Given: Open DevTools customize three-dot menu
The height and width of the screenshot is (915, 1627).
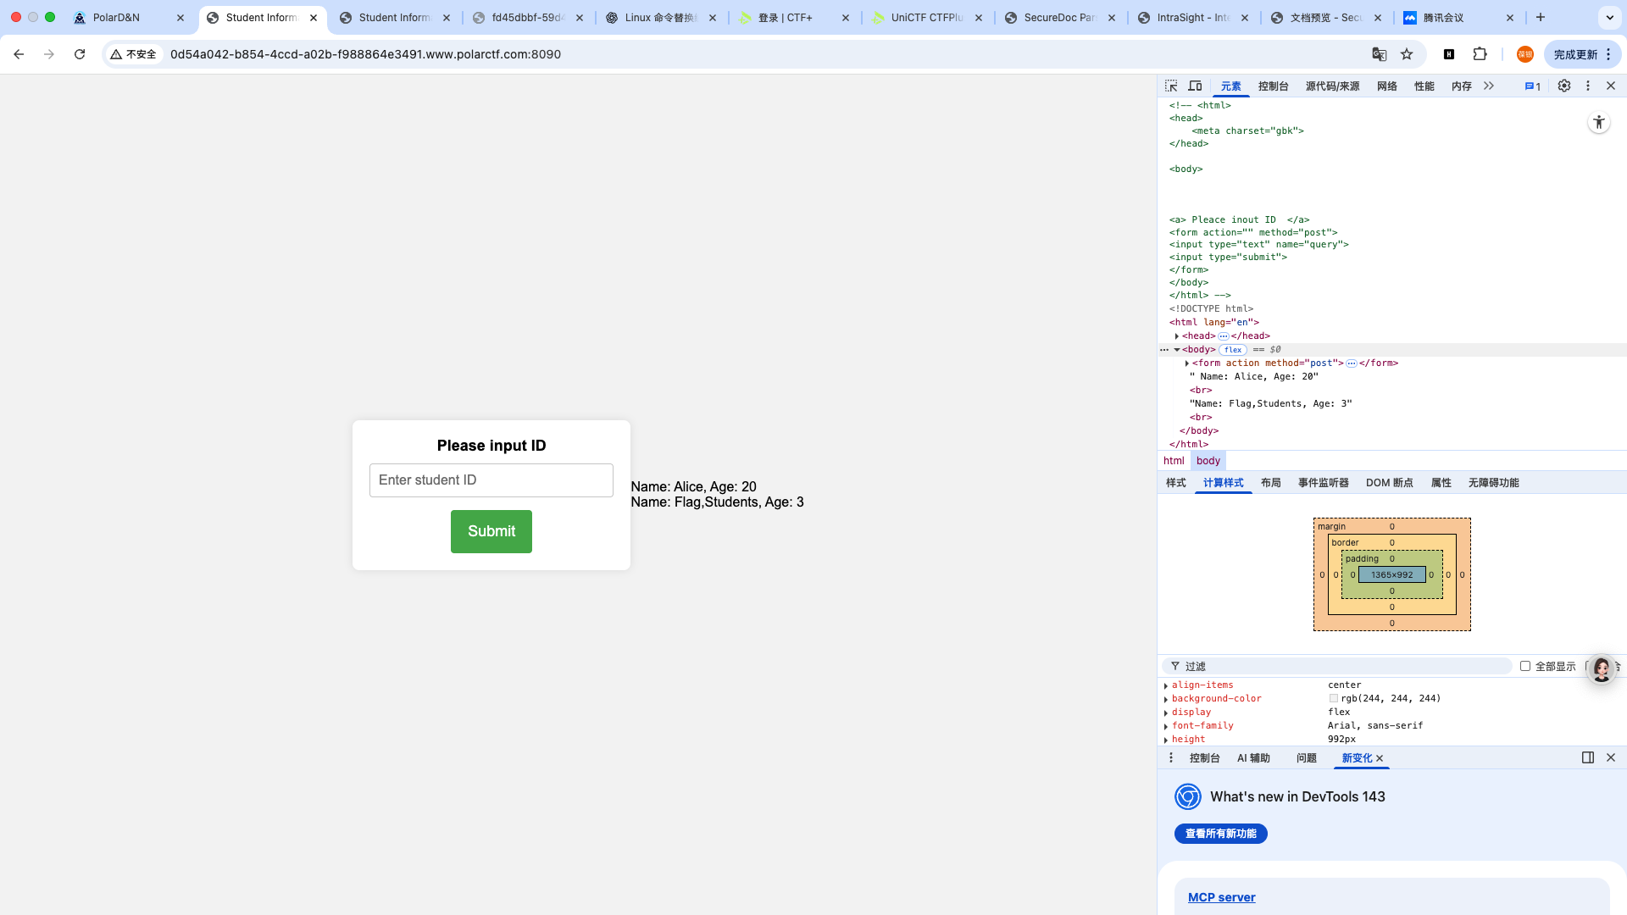Looking at the screenshot, I should point(1588,86).
